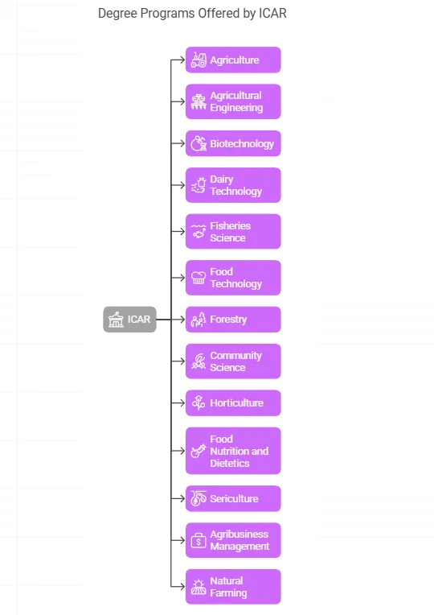Select the sunrise field icon in Natural Farming
Screen dimensions: 434x615
pos(199,587)
